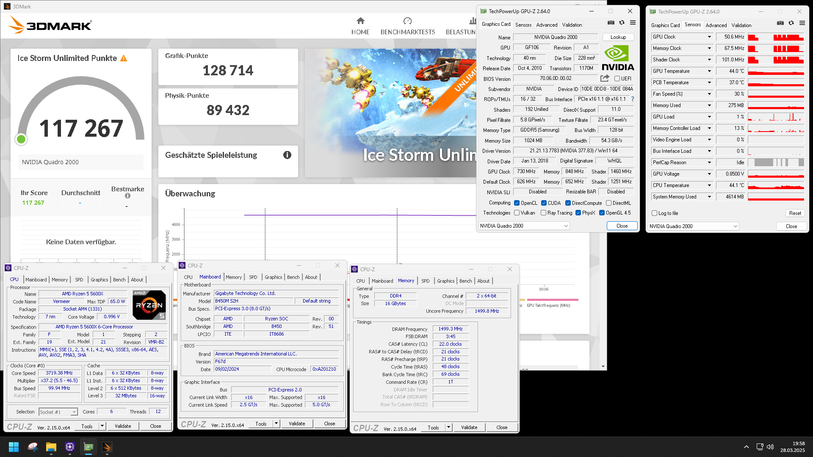Image resolution: width=813 pixels, height=457 pixels.
Task: Click the GPU-Z taskbar icon
Action: [x=88, y=447]
